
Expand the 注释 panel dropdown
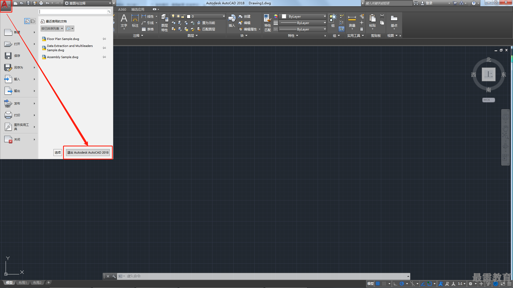[x=138, y=35]
